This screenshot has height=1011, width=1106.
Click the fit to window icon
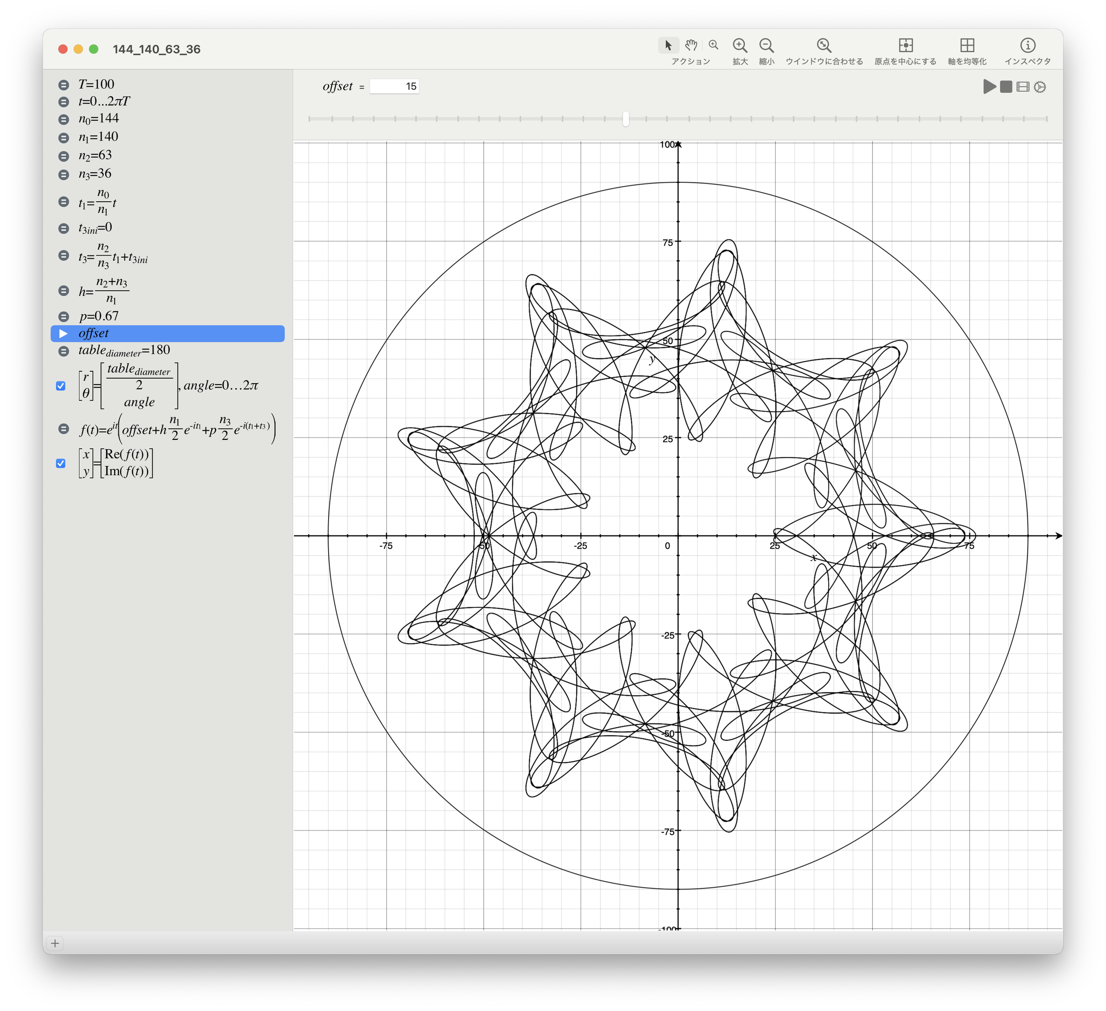[x=824, y=45]
